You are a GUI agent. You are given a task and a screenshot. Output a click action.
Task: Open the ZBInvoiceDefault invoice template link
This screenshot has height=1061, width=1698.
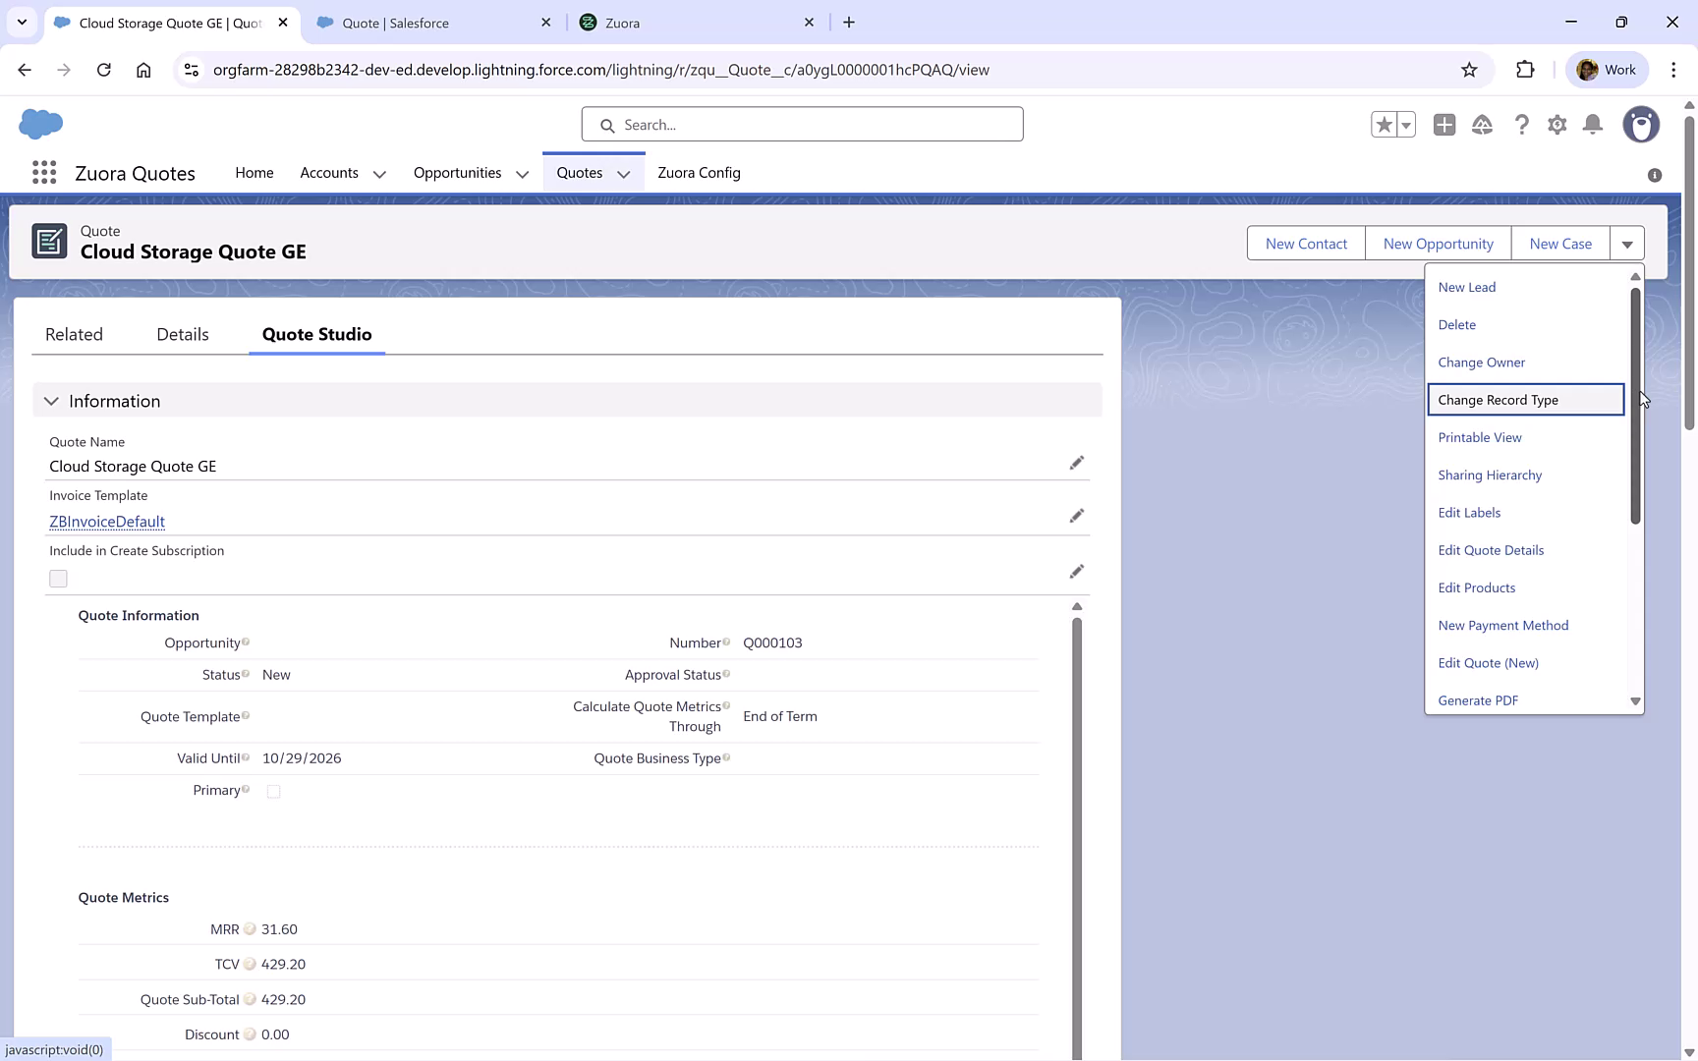(x=106, y=522)
